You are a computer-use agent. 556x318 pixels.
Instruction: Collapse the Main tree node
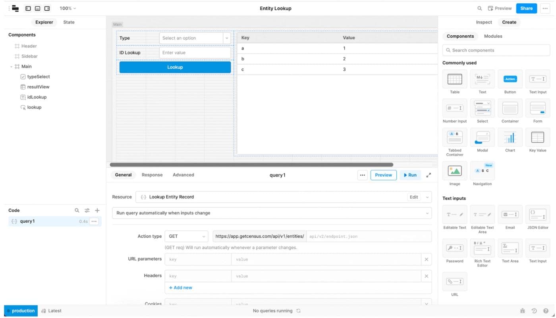[x=11, y=67]
